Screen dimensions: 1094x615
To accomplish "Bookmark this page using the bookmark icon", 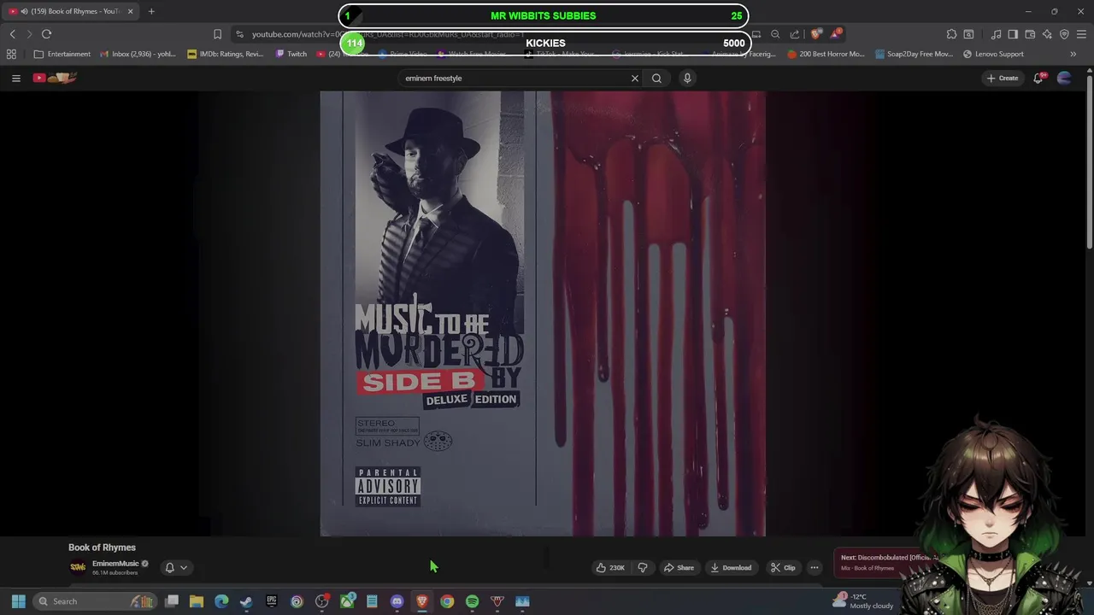I will [217, 34].
